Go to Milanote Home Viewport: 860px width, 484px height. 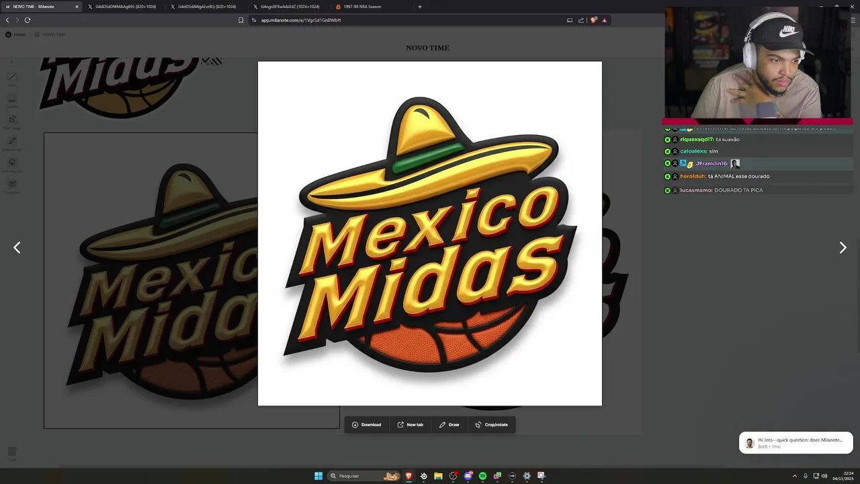(x=15, y=34)
